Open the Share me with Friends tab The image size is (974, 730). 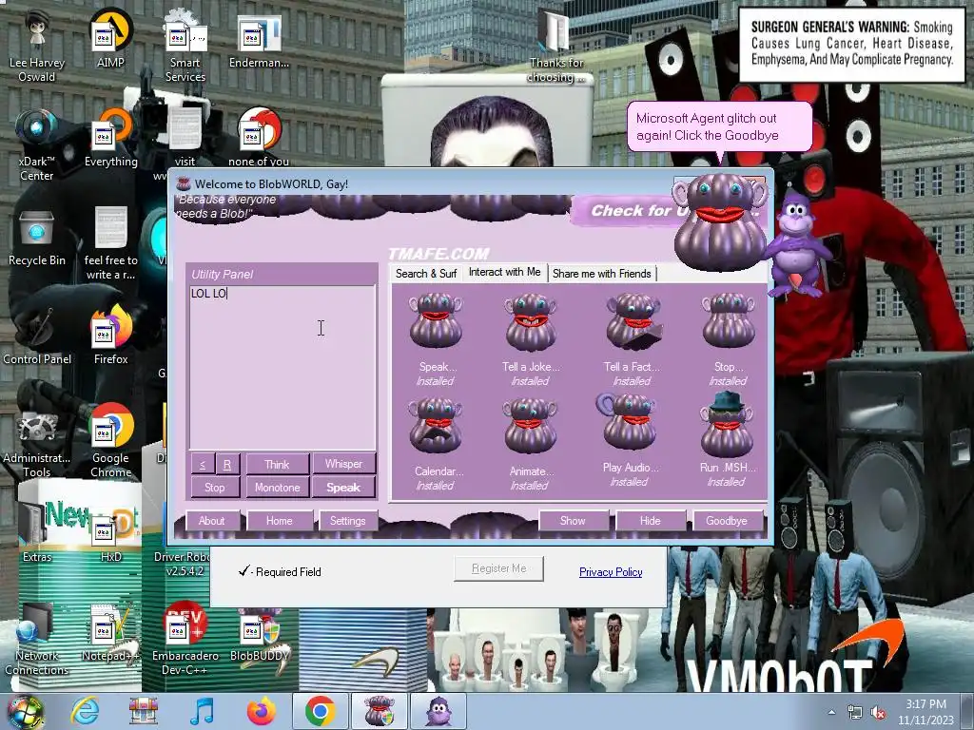[601, 274]
